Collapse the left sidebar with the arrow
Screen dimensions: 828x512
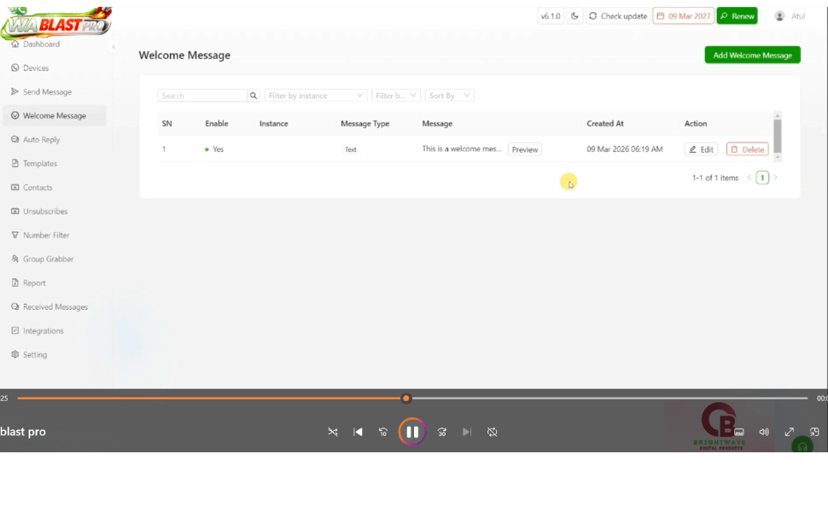(114, 48)
